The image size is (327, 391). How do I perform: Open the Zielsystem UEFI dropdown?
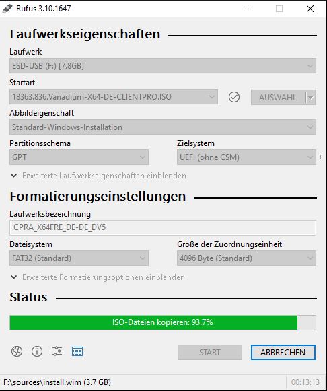pos(246,157)
